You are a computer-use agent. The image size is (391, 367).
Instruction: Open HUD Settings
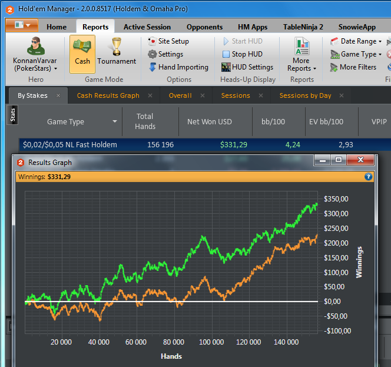[247, 67]
